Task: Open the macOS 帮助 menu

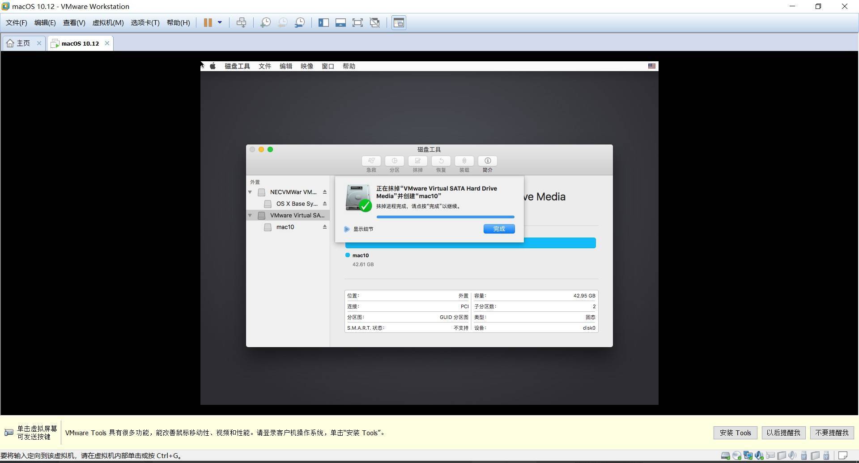Action: click(349, 66)
